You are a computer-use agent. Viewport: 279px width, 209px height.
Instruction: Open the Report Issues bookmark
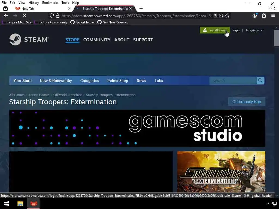point(83,22)
